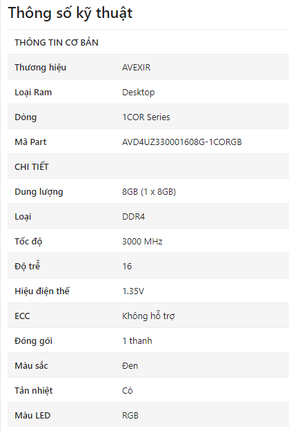Click the DDR4 type value

[x=134, y=217]
